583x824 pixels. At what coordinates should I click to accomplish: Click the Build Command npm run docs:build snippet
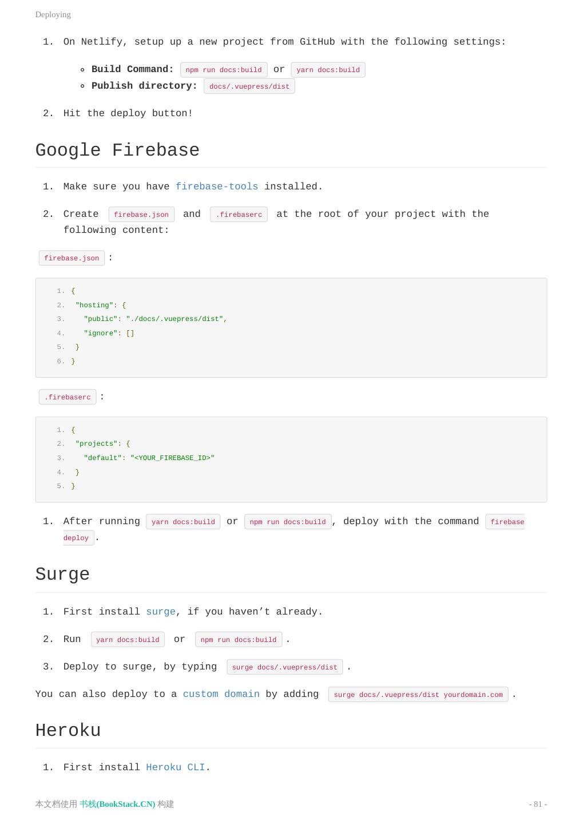pos(223,70)
